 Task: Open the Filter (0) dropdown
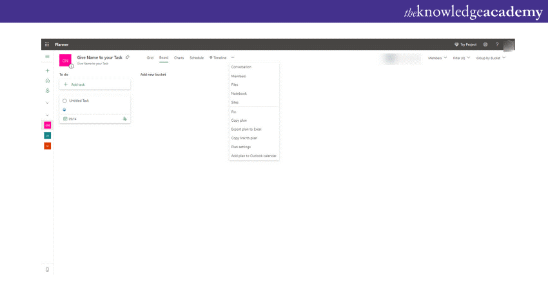(462, 58)
